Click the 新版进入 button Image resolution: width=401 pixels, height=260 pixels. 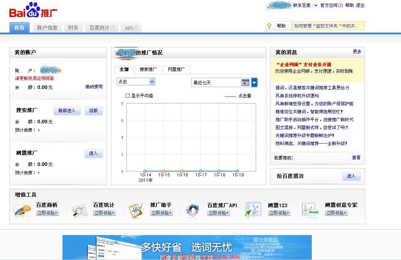(67, 111)
